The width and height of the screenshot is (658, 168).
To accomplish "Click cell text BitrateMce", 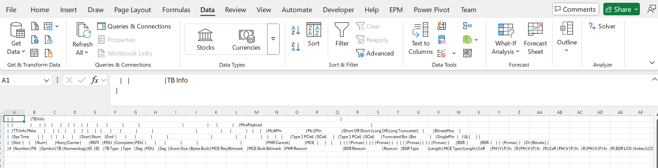I will (x=444, y=131).
